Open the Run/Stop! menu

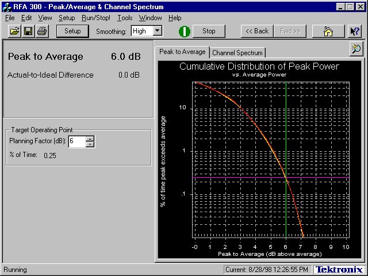tap(96, 18)
